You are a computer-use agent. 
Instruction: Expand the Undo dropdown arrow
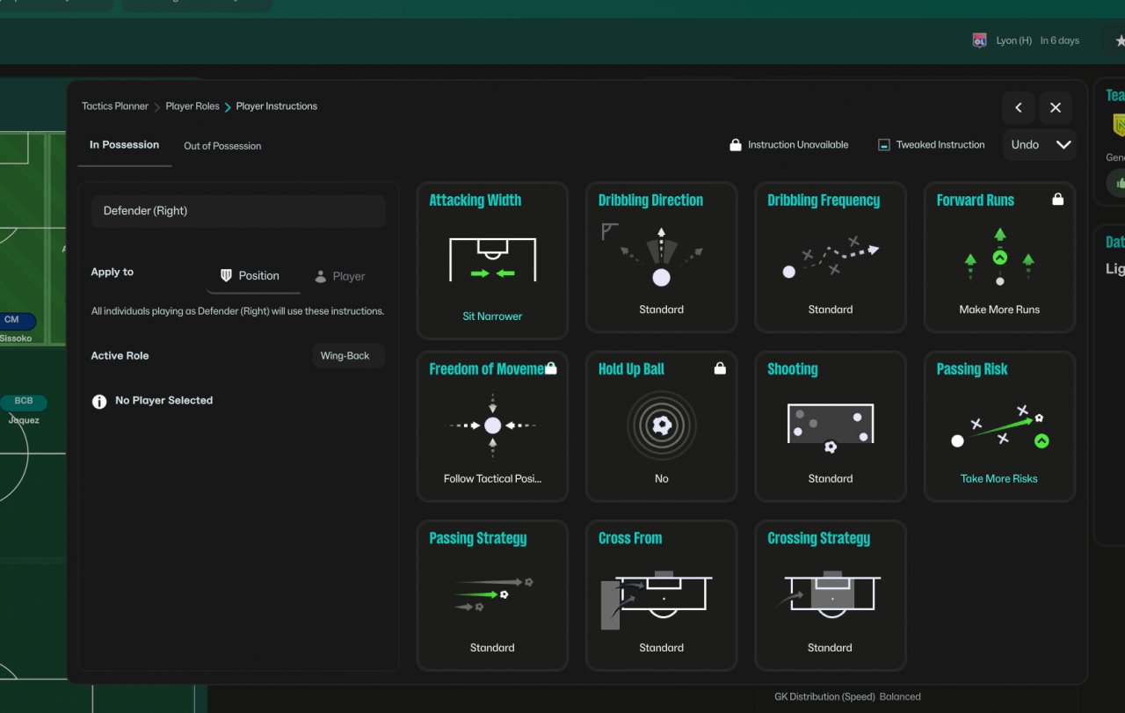pos(1063,145)
